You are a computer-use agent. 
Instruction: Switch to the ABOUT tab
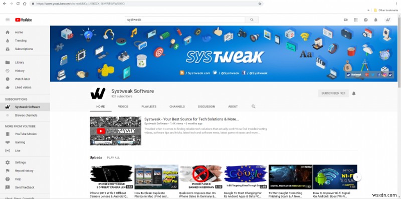click(233, 106)
